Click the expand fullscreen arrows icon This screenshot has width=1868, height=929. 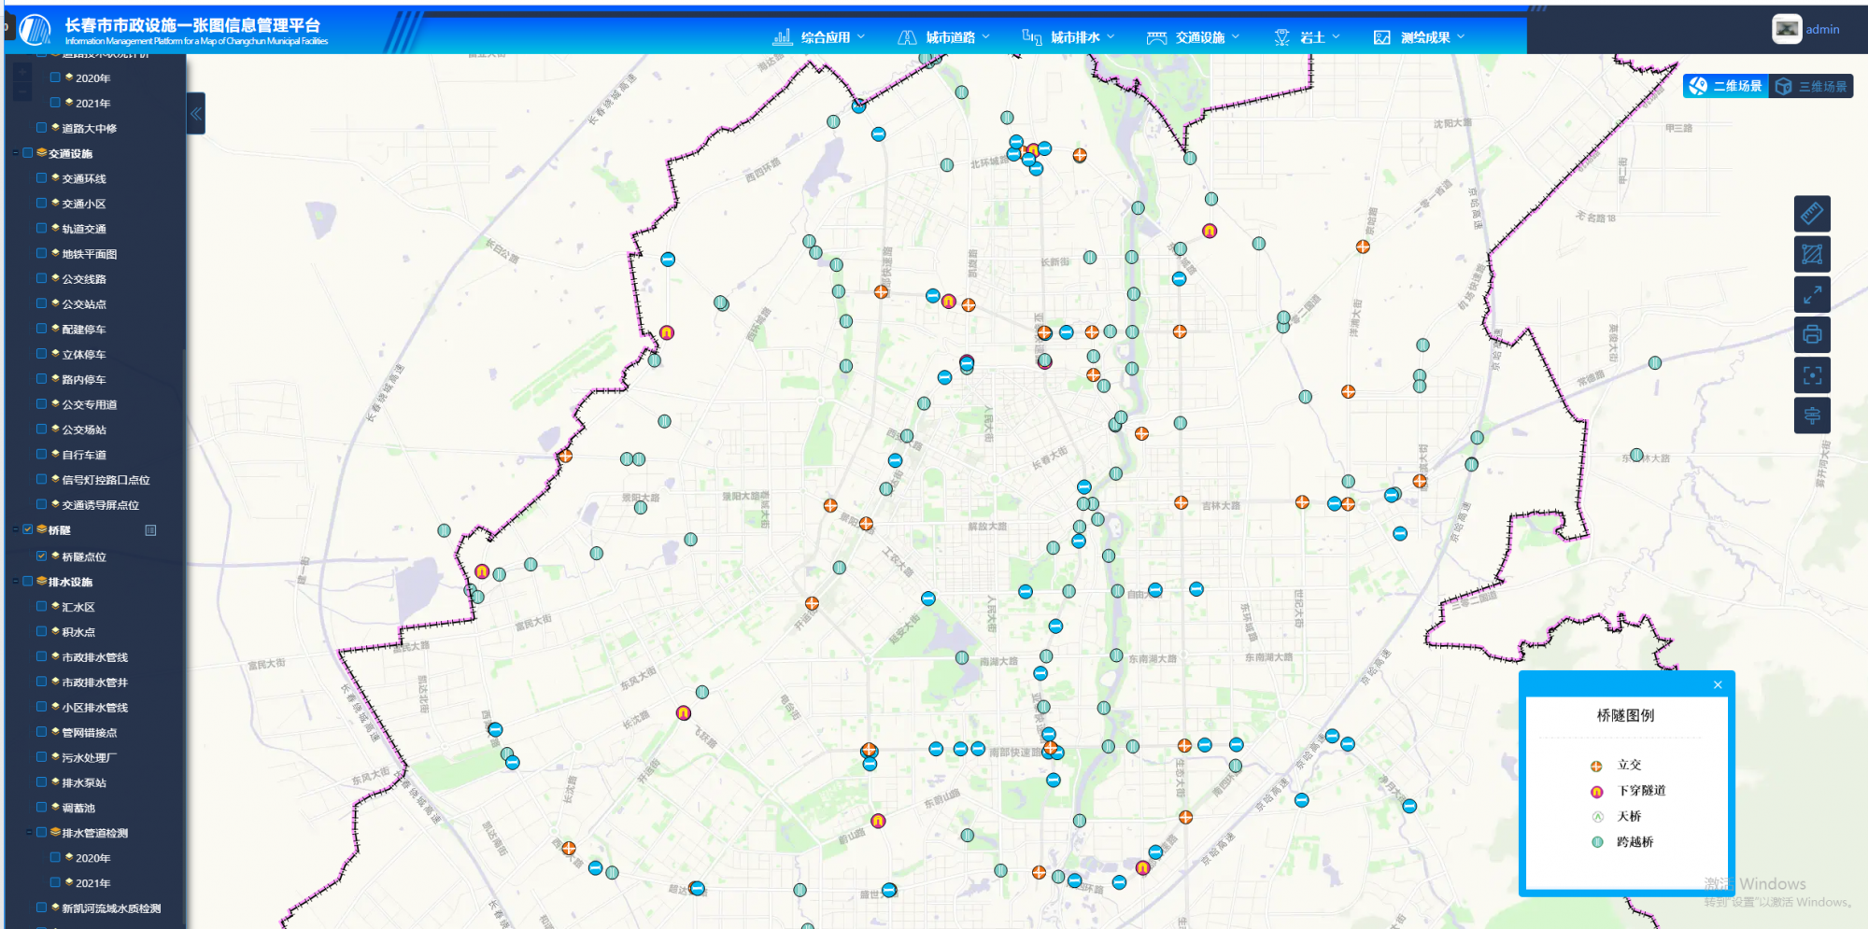tap(1811, 295)
